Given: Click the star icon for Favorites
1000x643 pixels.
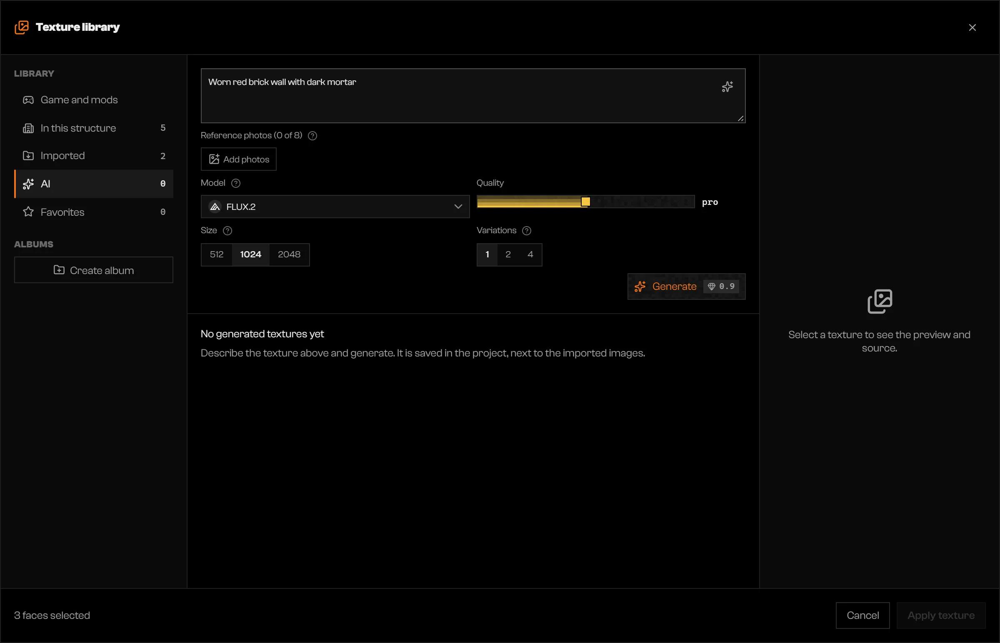Looking at the screenshot, I should tap(28, 212).
